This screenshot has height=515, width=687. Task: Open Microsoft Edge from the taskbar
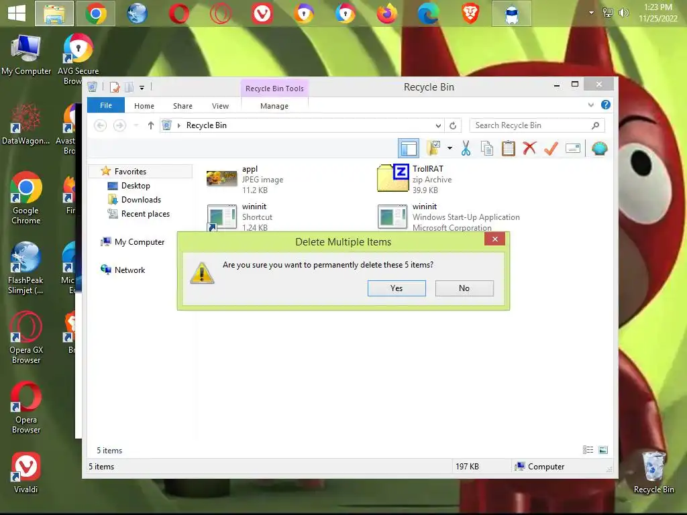point(429,13)
